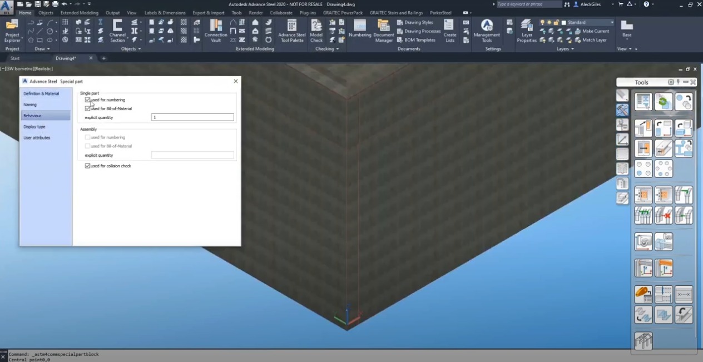
Task: Click the Drawing Processes button
Action: (419, 31)
